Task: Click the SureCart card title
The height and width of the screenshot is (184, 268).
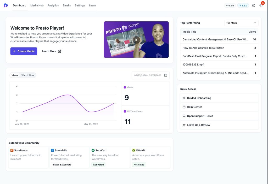Action: (101, 150)
